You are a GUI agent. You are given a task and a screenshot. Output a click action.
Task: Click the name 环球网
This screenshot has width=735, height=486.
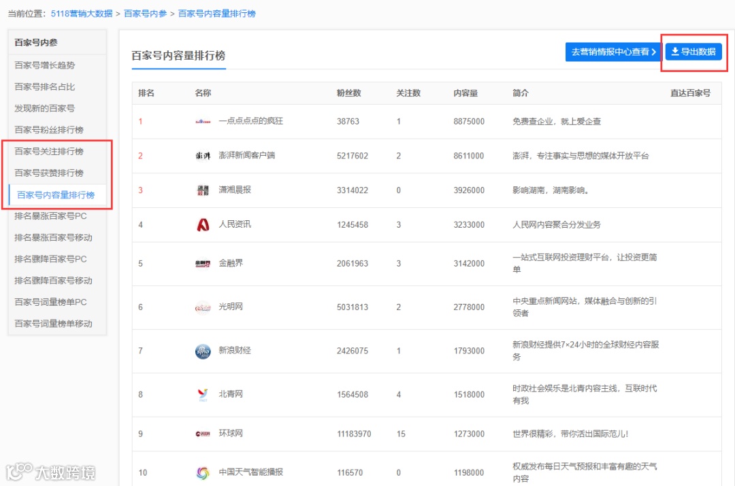click(231, 433)
